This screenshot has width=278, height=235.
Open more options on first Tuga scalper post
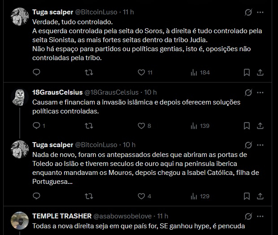coord(260,12)
